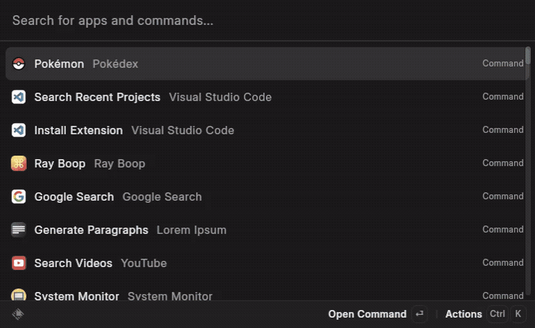The image size is (535, 328).
Task: Click the Pokémon Pokéball icon
Action: point(19,63)
